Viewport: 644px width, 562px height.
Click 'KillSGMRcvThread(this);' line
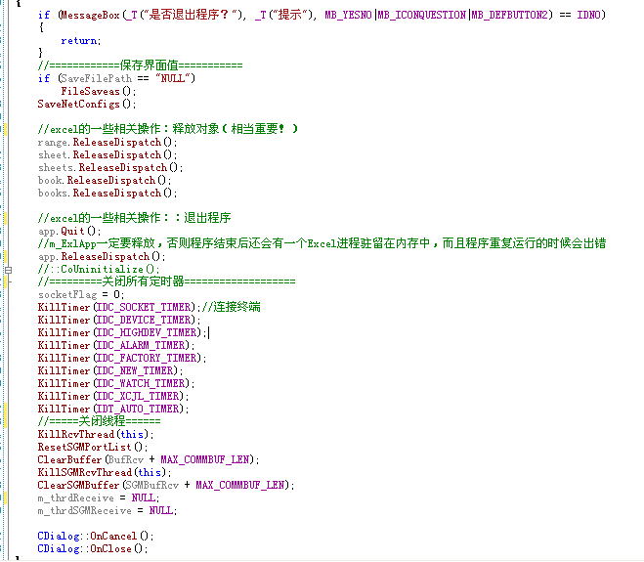point(105,472)
